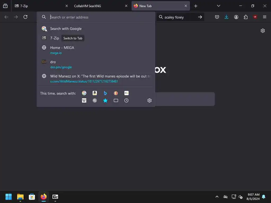This screenshot has width=271, height=203.
Task: Submit the scaley foxey search arrow
Action: pos(200,17)
